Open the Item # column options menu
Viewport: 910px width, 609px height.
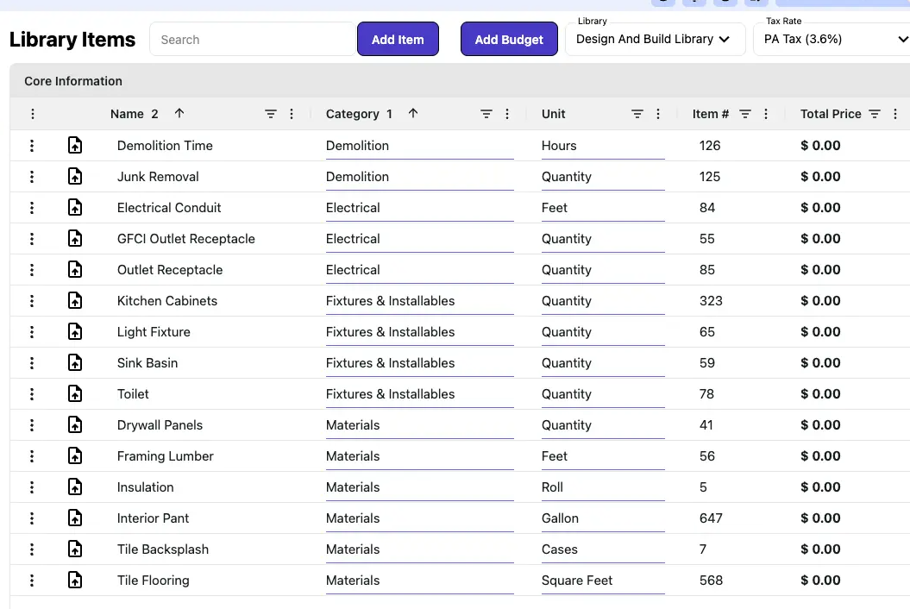point(766,114)
